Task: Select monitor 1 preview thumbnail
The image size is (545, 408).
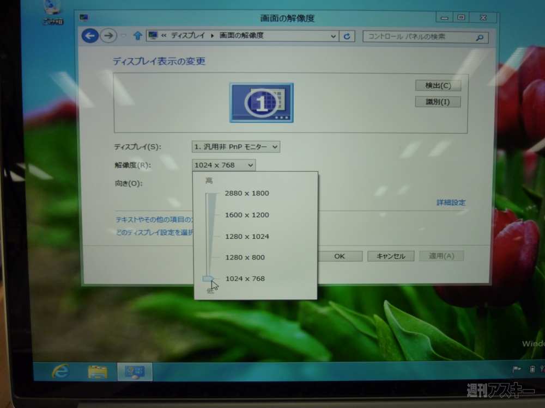Action: tap(262, 103)
